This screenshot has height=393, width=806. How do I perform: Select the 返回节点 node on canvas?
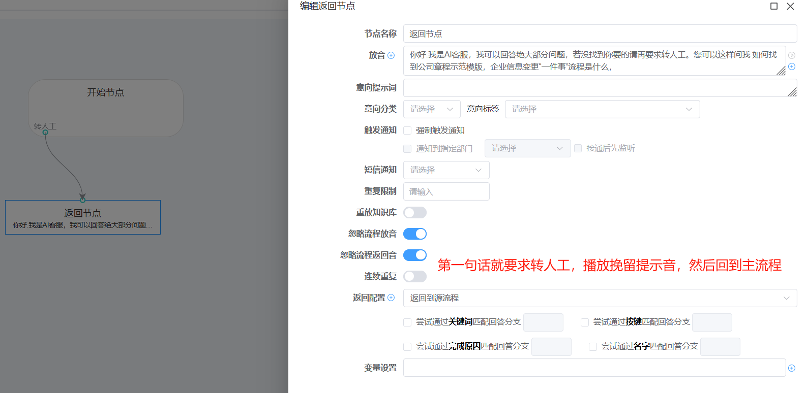point(83,217)
